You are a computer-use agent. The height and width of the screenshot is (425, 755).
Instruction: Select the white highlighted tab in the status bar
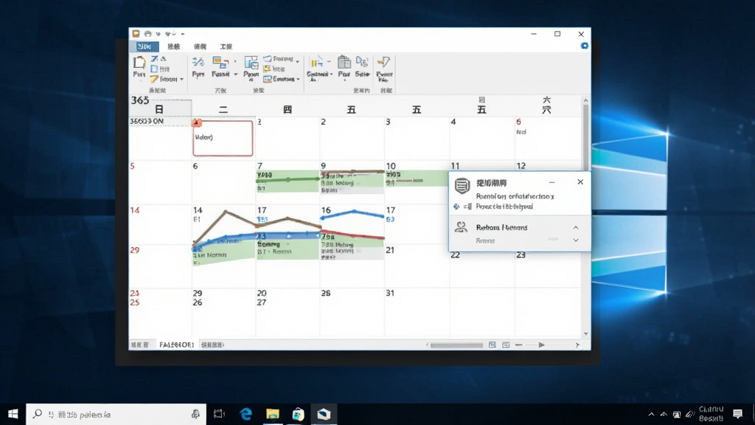coord(176,345)
